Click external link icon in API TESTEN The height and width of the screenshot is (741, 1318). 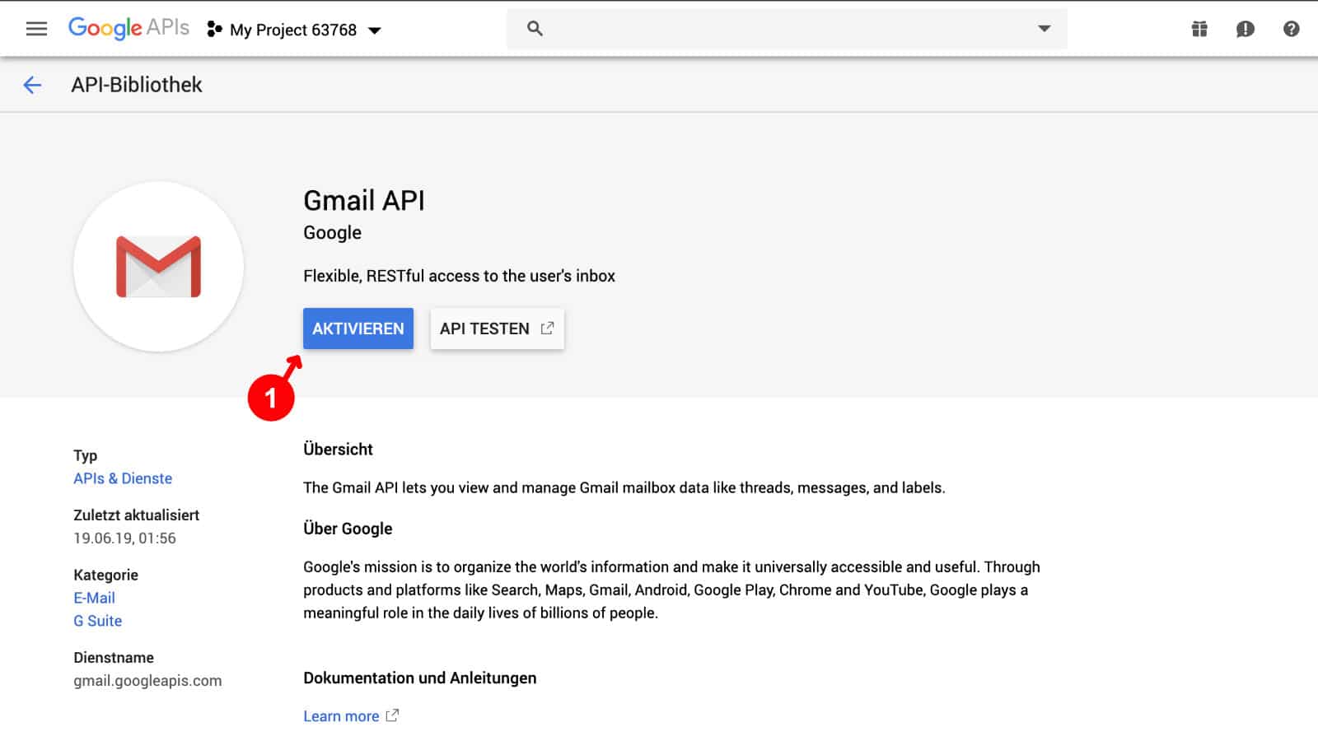(x=547, y=328)
